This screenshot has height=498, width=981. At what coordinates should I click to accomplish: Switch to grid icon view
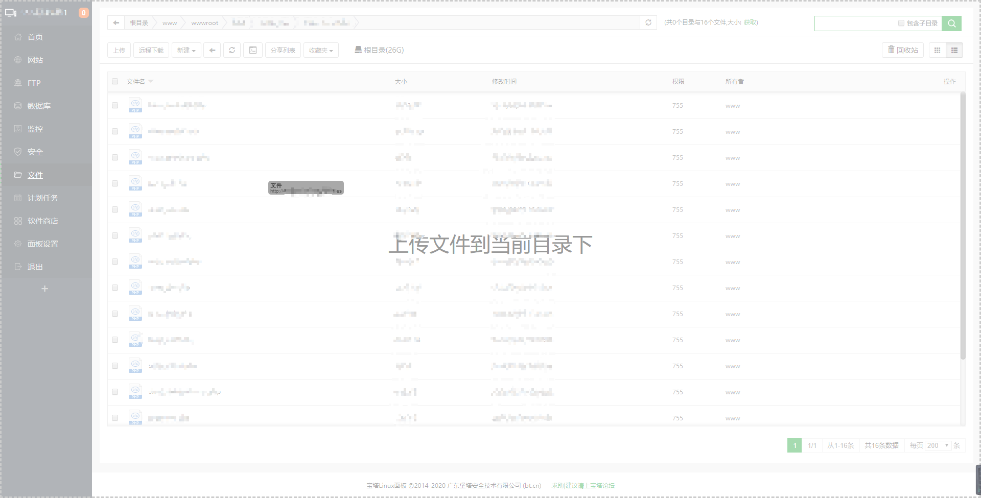[x=937, y=50]
